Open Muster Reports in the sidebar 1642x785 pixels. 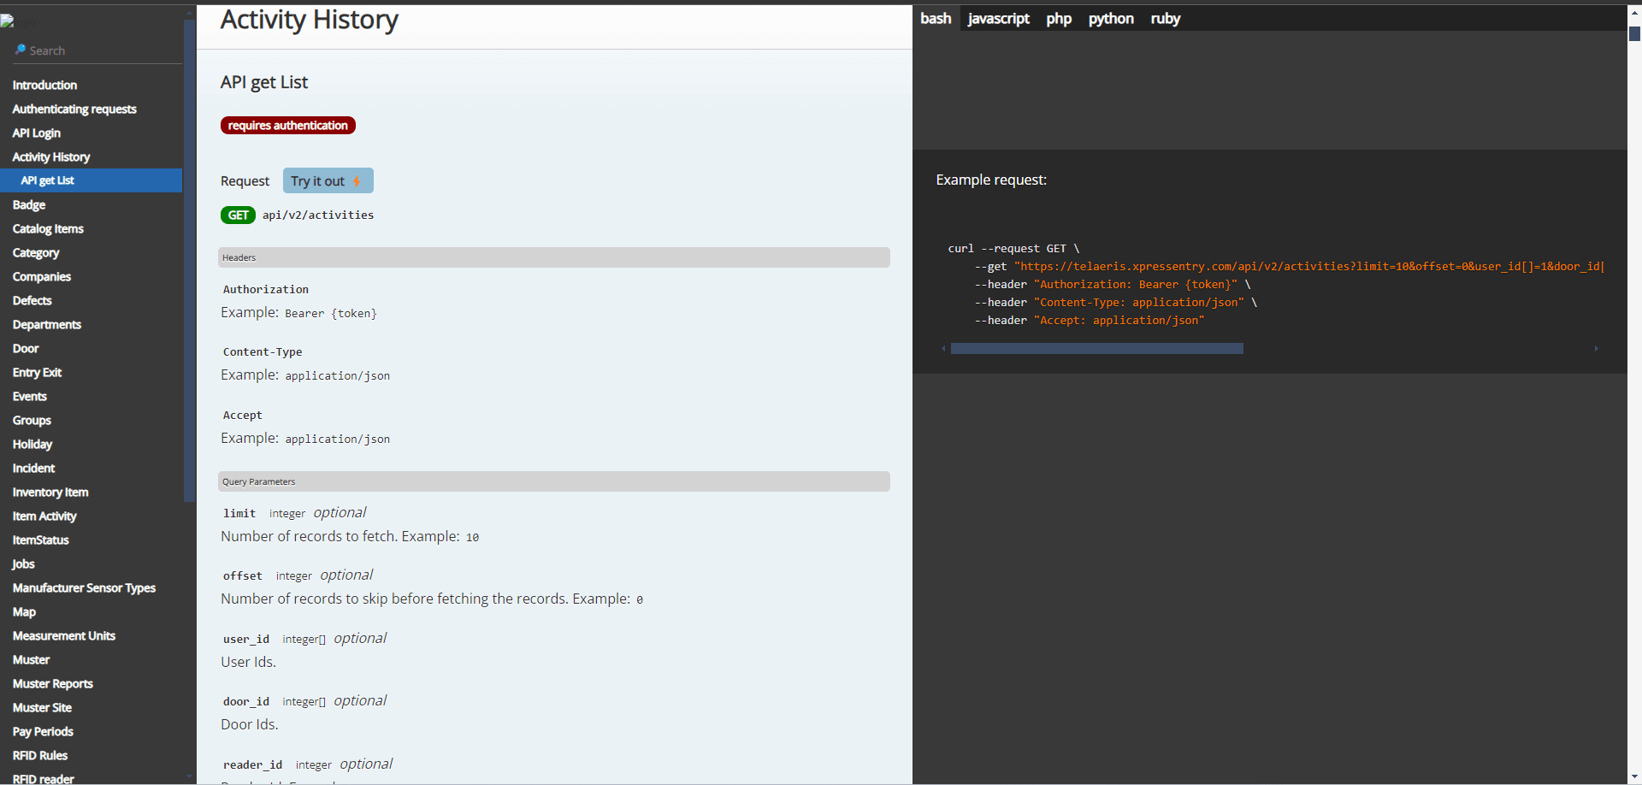click(53, 683)
